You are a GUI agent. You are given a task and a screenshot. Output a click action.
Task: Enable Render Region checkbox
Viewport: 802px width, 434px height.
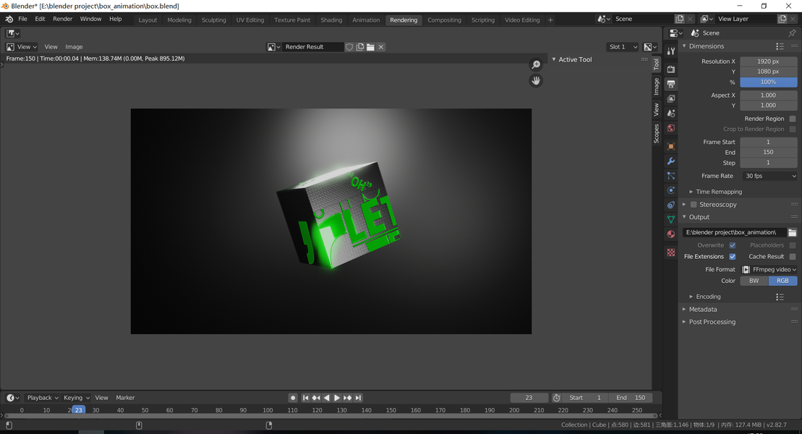793,119
